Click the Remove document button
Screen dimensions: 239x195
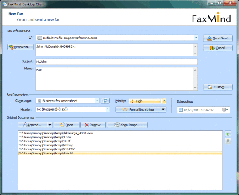tap(93, 125)
